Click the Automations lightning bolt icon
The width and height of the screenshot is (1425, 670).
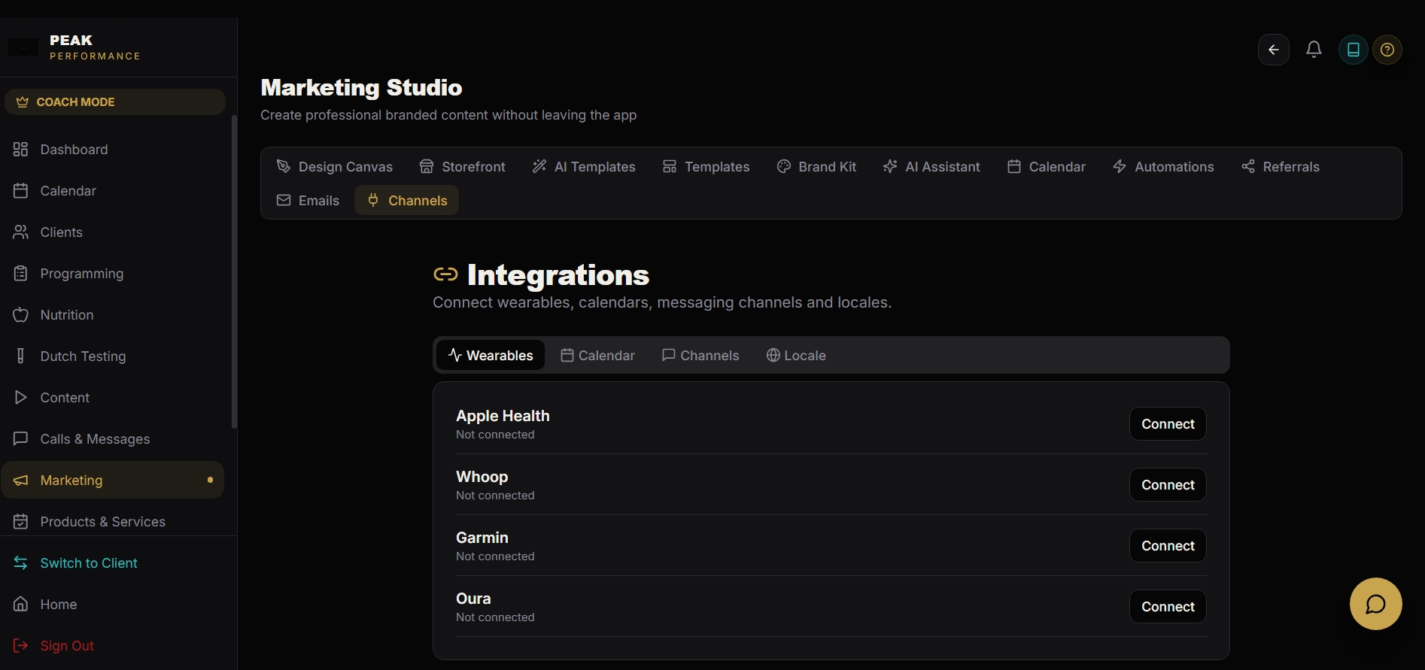point(1120,166)
